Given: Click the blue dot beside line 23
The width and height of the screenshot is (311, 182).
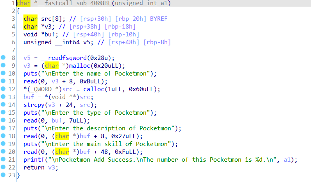Looking at the screenshot, I should tap(3, 175).
